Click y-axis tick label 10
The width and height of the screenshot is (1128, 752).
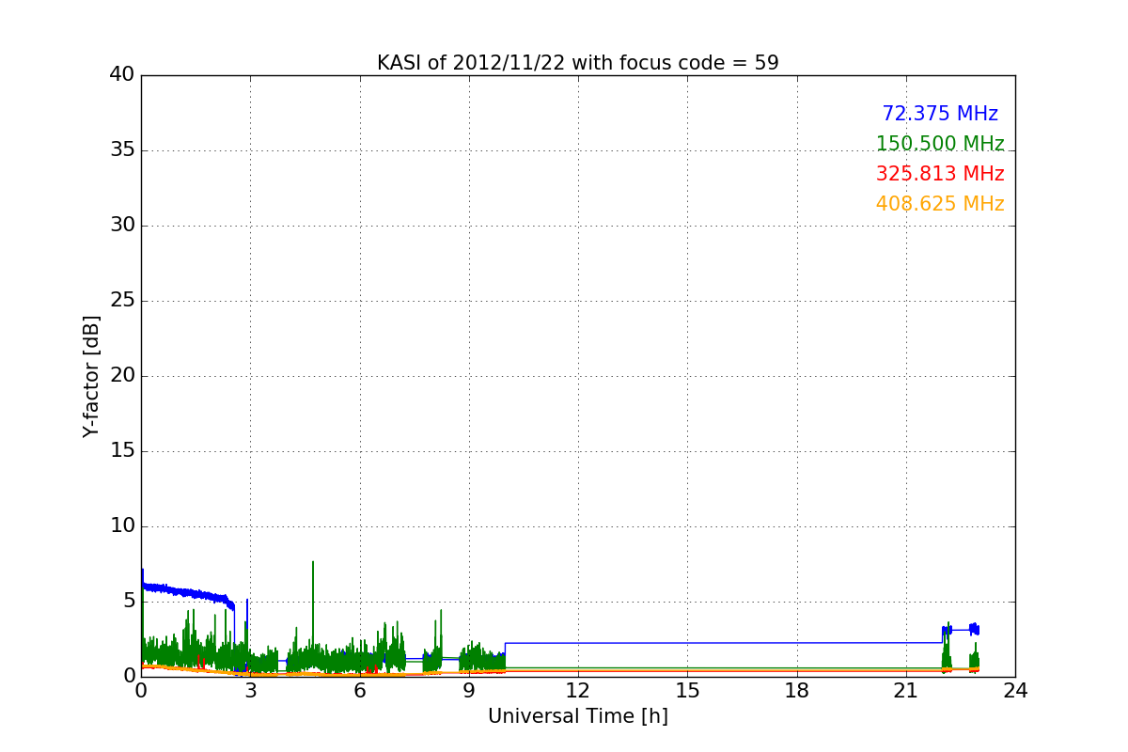(x=122, y=526)
